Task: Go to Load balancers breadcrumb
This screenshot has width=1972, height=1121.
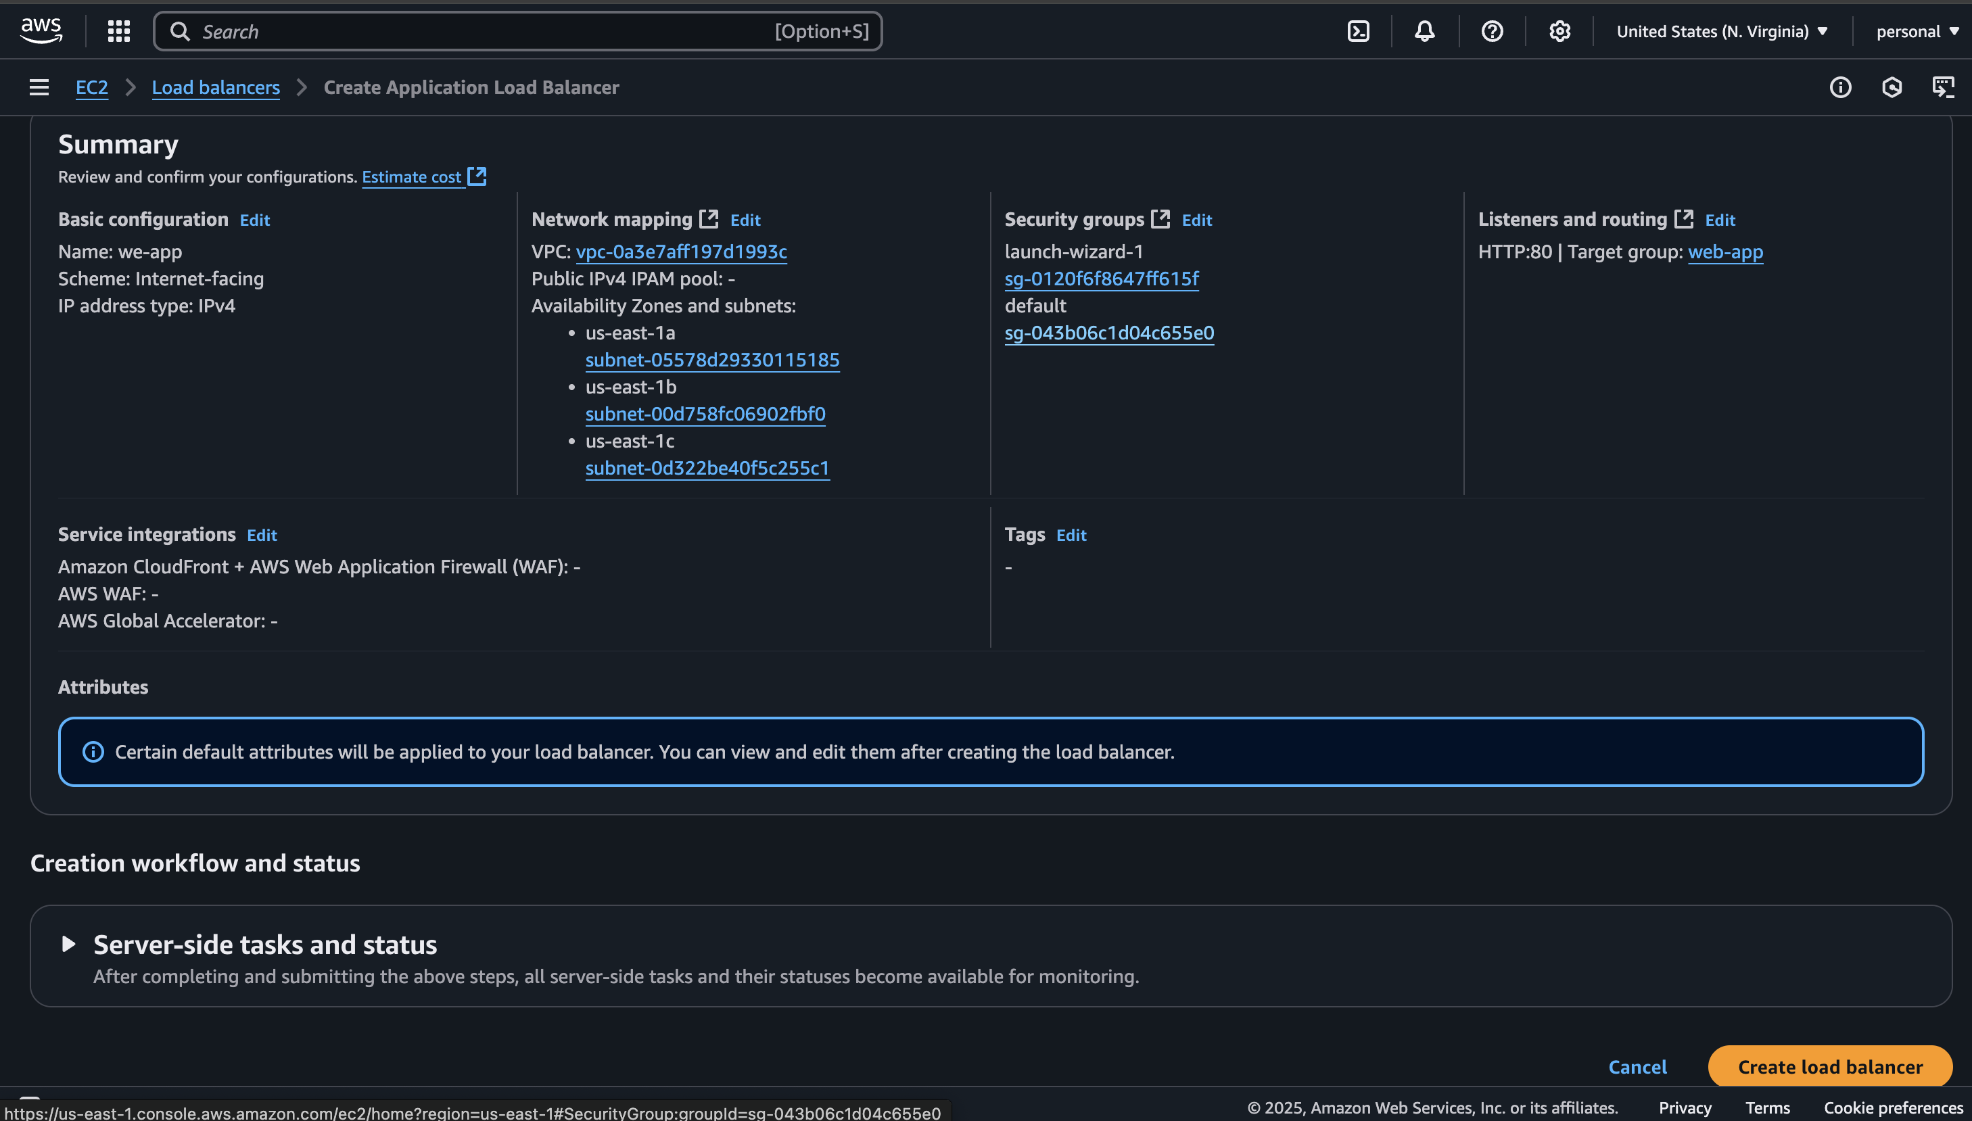Action: 216,87
